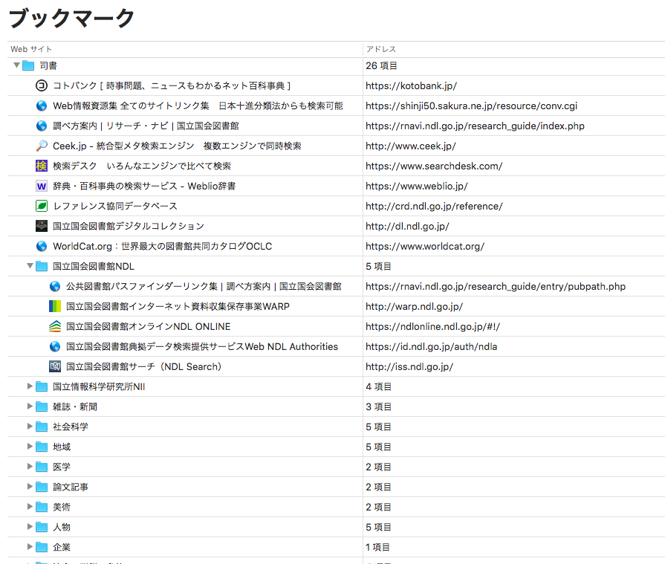Click the Weblio辞書 W icon

coord(41,186)
